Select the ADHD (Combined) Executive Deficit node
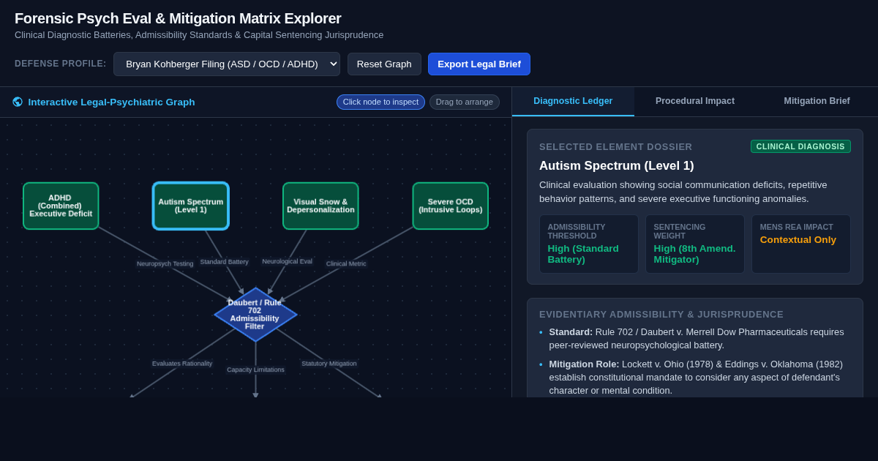Screen dimensions: 878x461 61,206
